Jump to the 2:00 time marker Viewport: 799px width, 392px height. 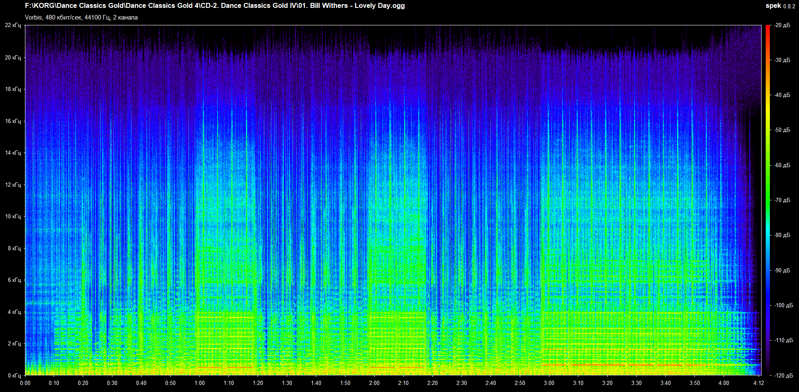(374, 383)
